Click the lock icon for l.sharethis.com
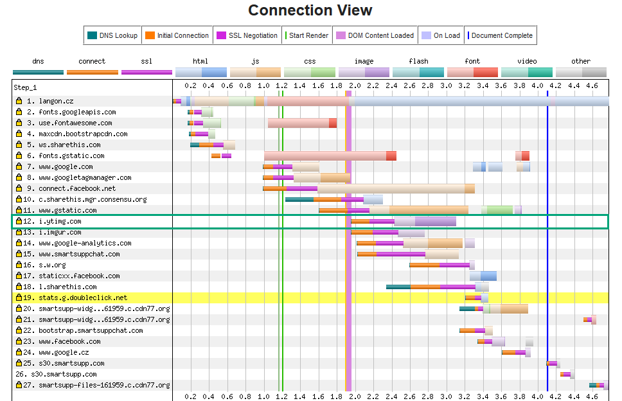Image resolution: width=622 pixels, height=401 pixels. coord(19,287)
